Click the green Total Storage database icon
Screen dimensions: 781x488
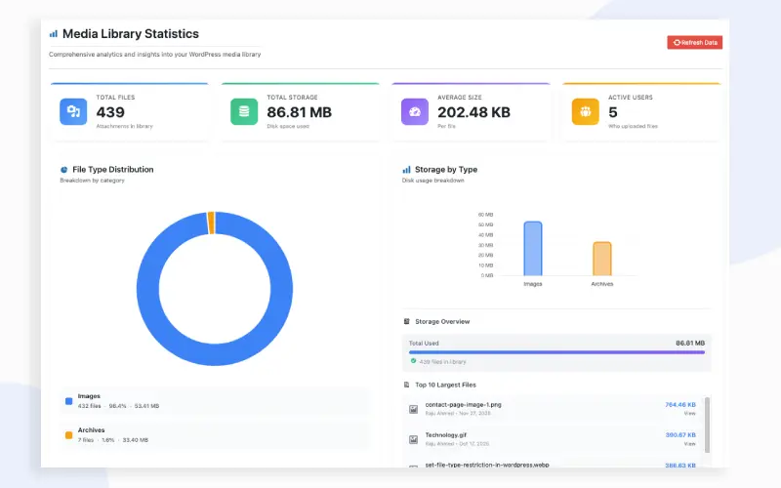coord(244,111)
